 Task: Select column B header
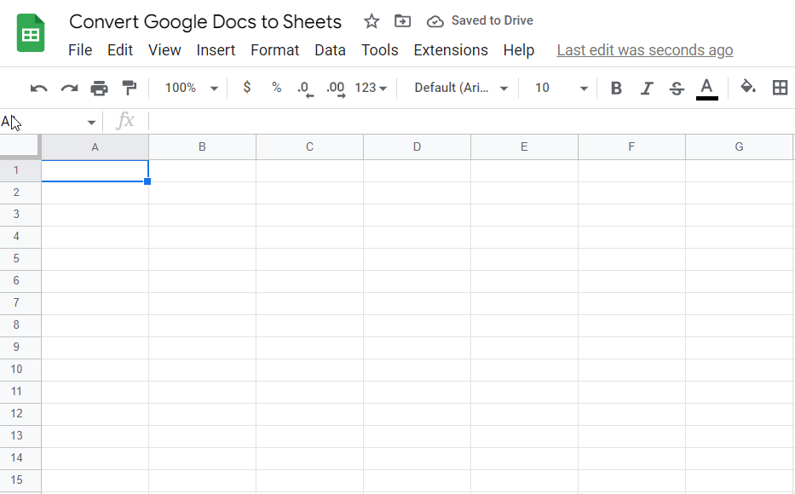pos(202,147)
